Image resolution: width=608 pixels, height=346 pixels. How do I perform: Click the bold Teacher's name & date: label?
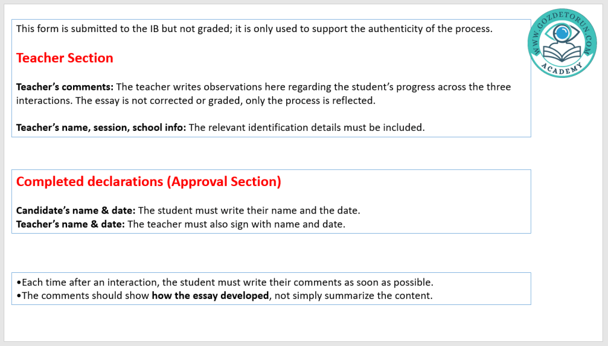(x=70, y=224)
